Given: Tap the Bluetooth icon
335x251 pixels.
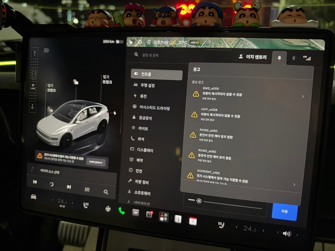Looking at the screenshot, I should click(x=293, y=58).
